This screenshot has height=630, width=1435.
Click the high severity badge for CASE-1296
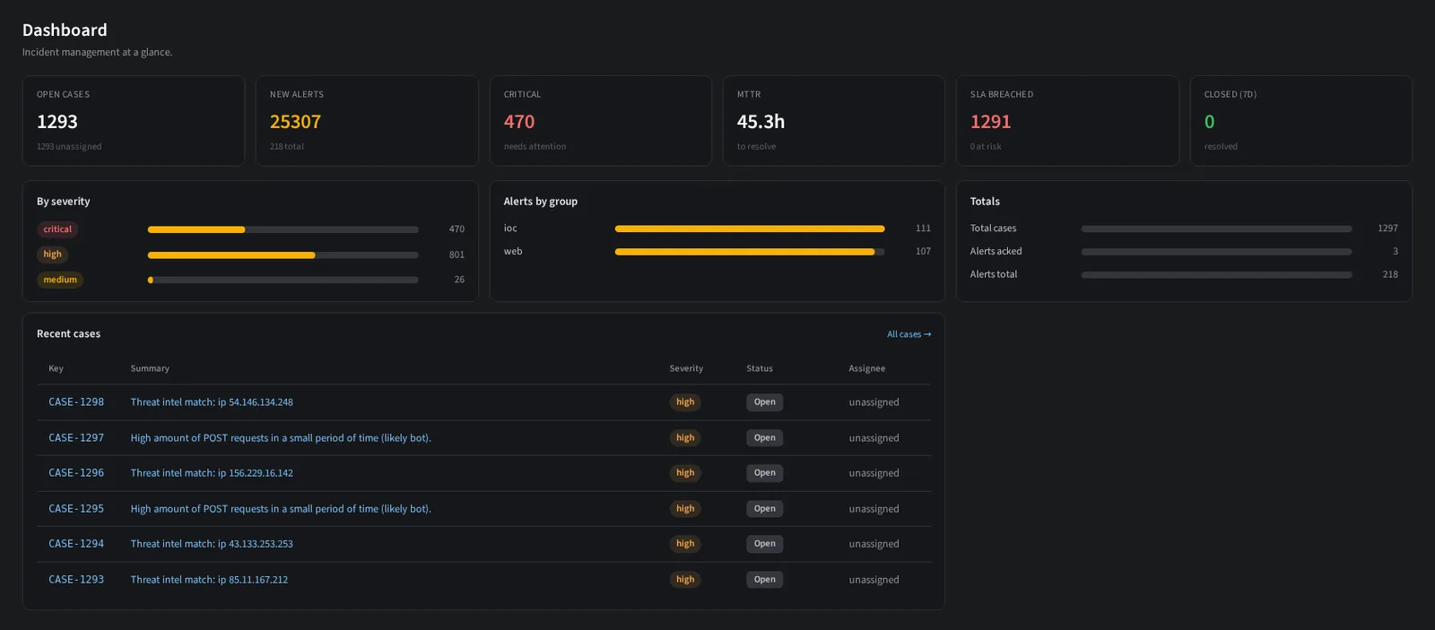coord(685,473)
